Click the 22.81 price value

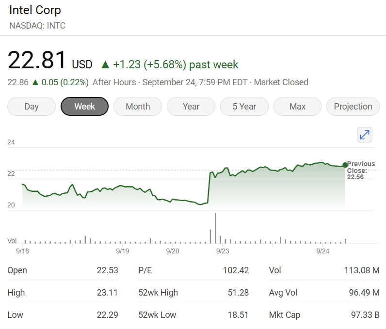37,60
